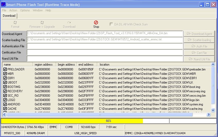This screenshot has width=218, height=137.
Task: Open the File menu
Action: [x=4, y=10]
